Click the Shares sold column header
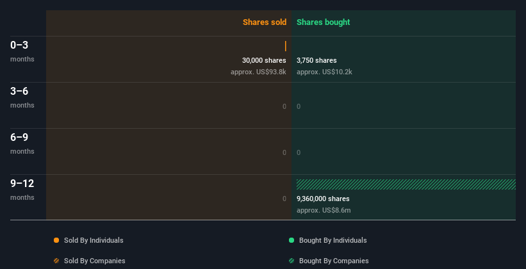Image resolution: width=526 pixels, height=269 pixels. (265, 22)
